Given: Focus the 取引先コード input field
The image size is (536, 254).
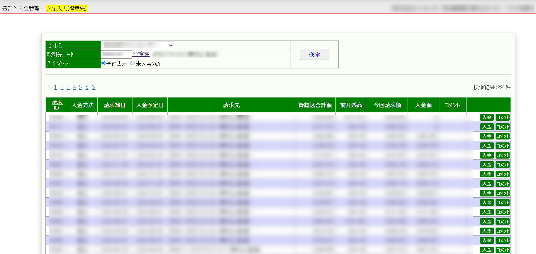Looking at the screenshot, I should click(x=116, y=54).
